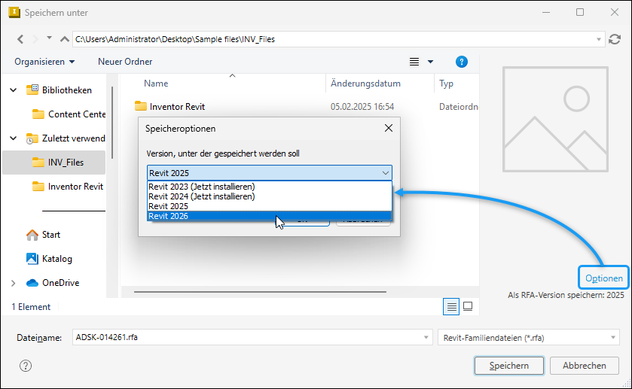This screenshot has width=632, height=389.
Task: Choose Revit 2024 (Jetzt installieren)
Action: (270, 196)
